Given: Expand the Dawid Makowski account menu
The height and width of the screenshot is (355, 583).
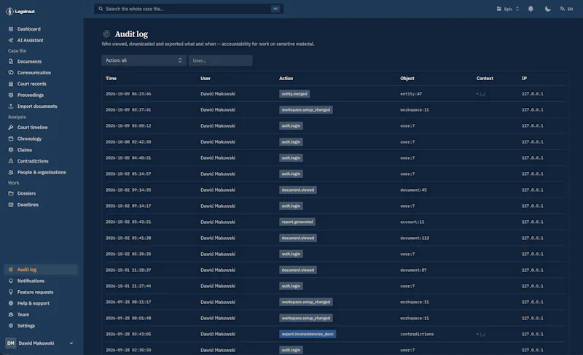Looking at the screenshot, I should tap(40, 343).
